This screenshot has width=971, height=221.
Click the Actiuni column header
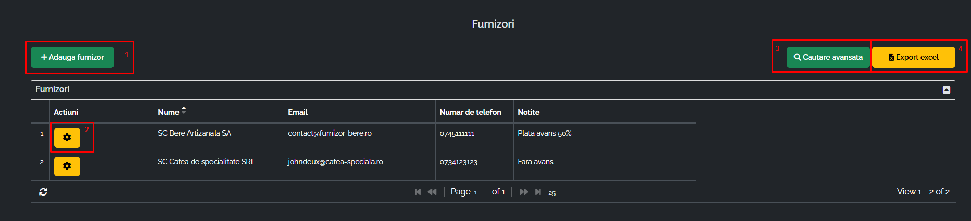click(x=66, y=112)
